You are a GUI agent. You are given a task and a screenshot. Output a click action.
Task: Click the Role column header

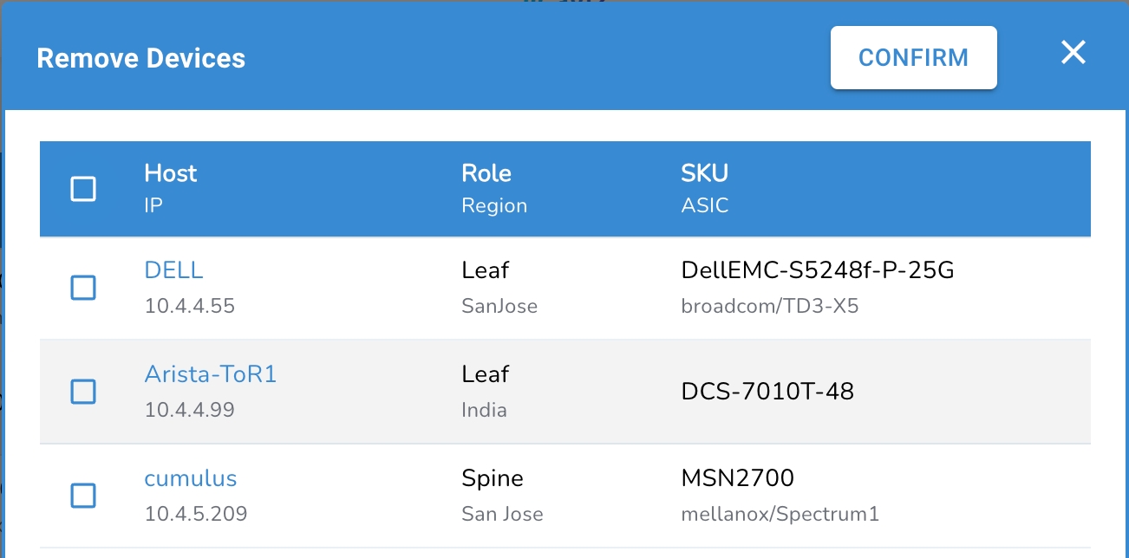click(486, 173)
